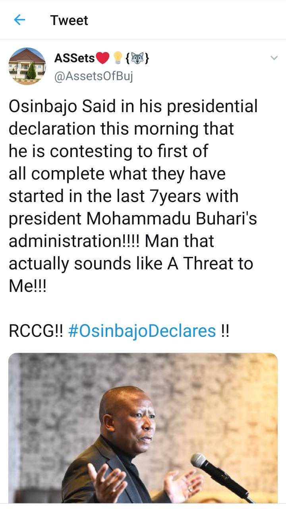This screenshot has height=509, width=286.
Task: Click the "A Threat to" phrase
Action: pos(210,263)
